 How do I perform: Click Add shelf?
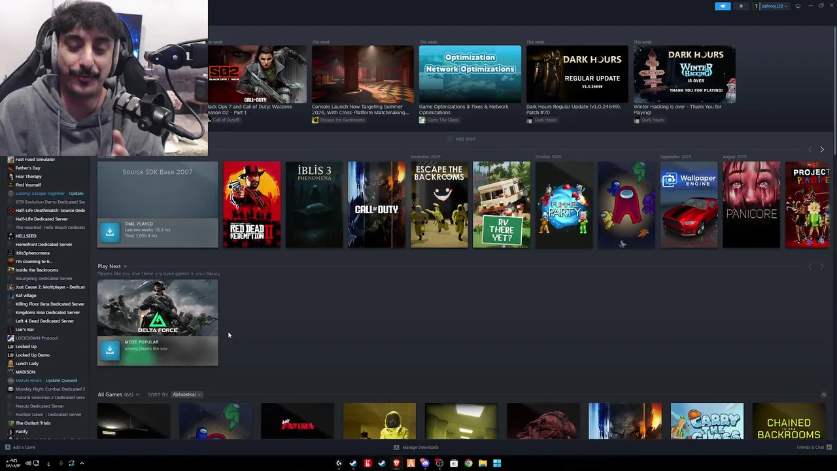click(x=462, y=139)
